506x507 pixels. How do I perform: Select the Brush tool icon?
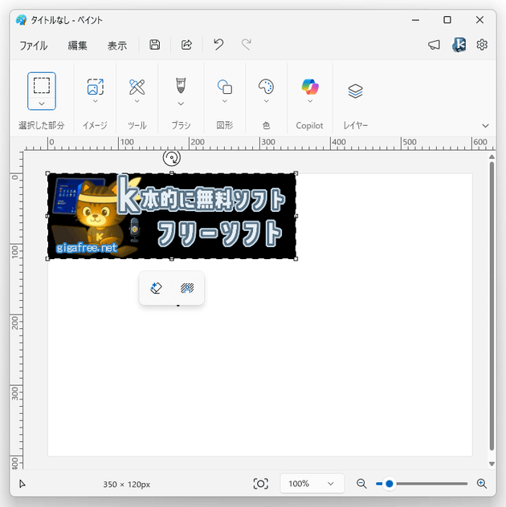click(x=181, y=85)
